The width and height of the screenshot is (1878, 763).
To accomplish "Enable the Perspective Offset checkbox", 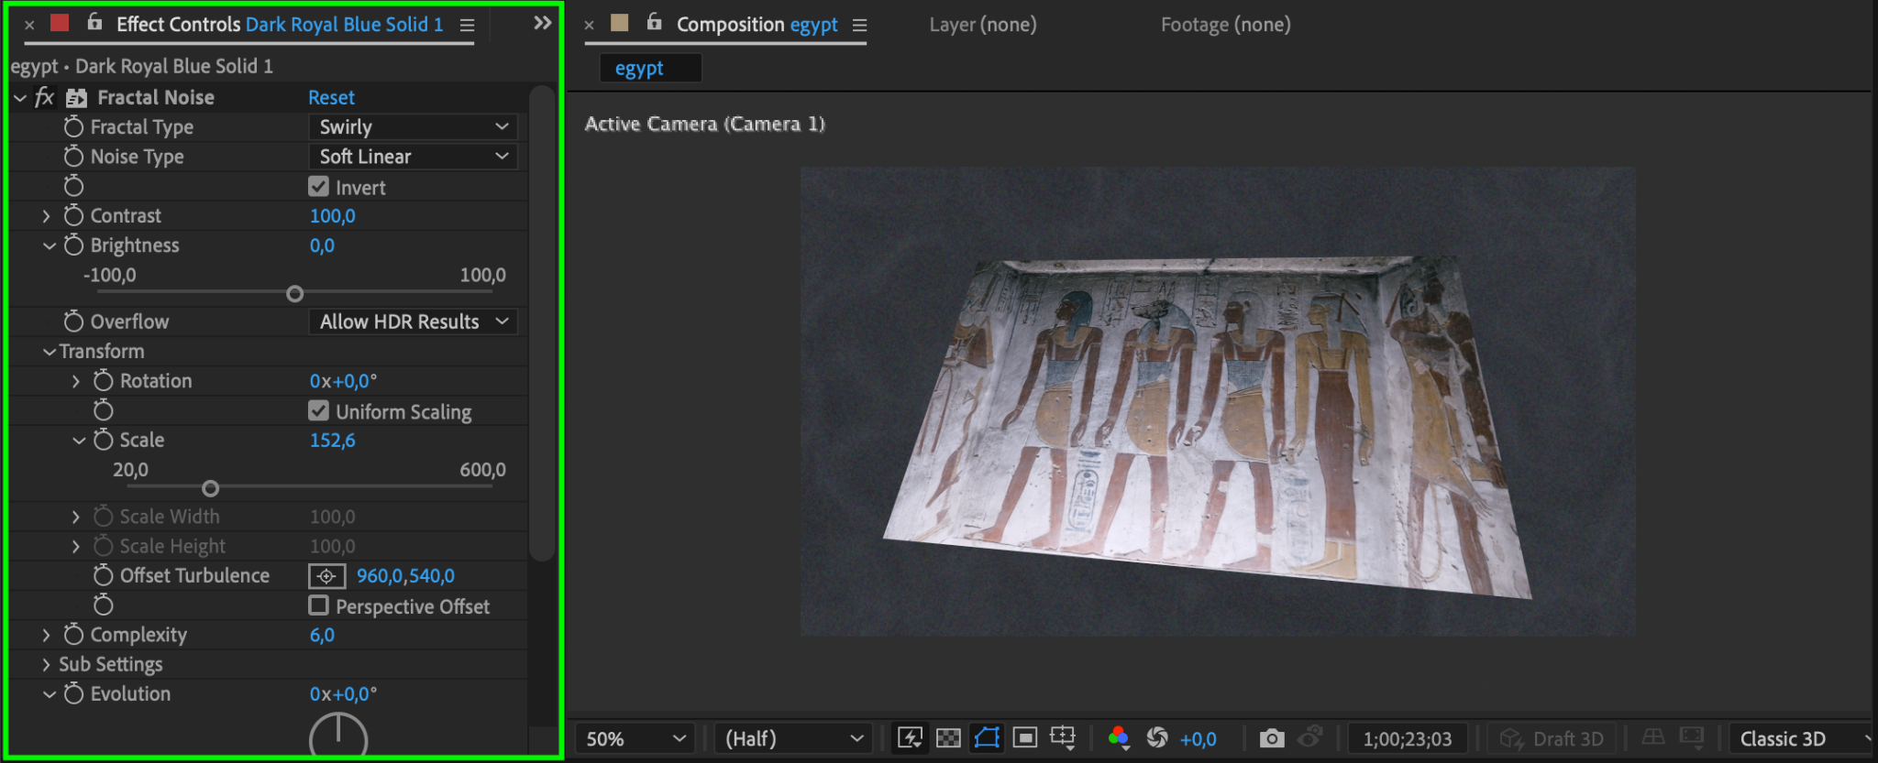I will (x=318, y=605).
